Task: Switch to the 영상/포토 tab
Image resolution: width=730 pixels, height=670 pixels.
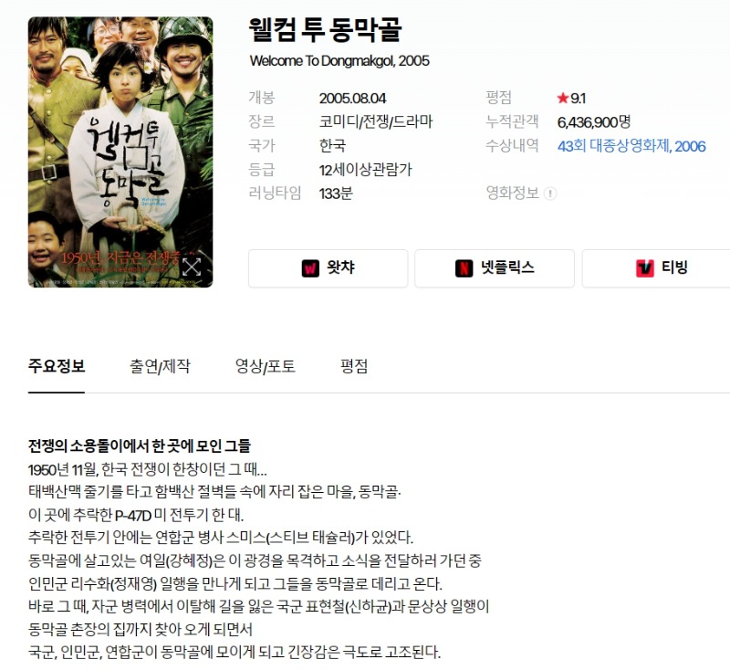Action: (x=265, y=366)
